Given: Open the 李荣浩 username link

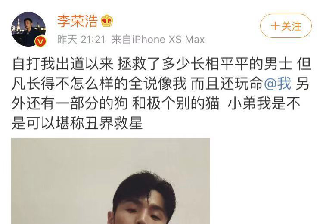Looking at the screenshot, I should (x=77, y=21).
